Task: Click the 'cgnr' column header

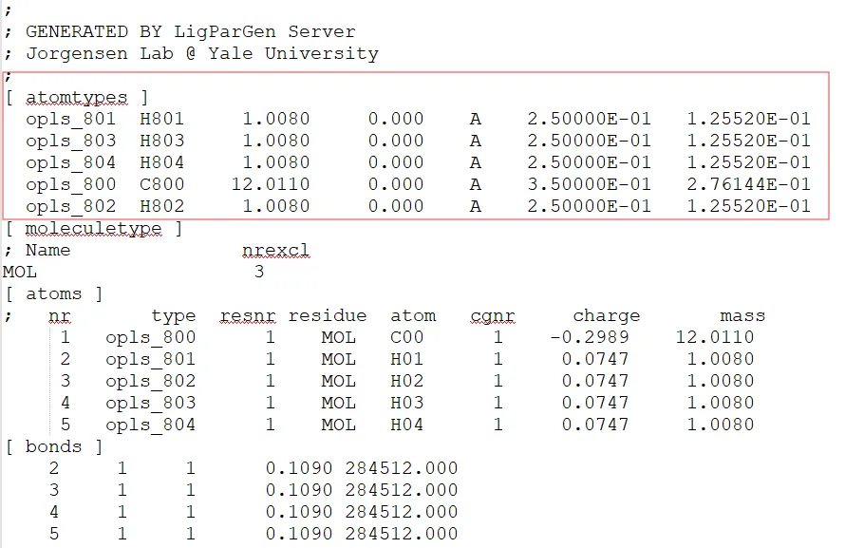Action: 493,316
